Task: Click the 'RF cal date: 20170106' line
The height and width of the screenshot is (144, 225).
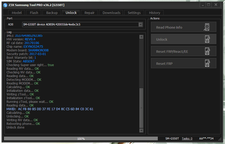Action: click(x=23, y=43)
